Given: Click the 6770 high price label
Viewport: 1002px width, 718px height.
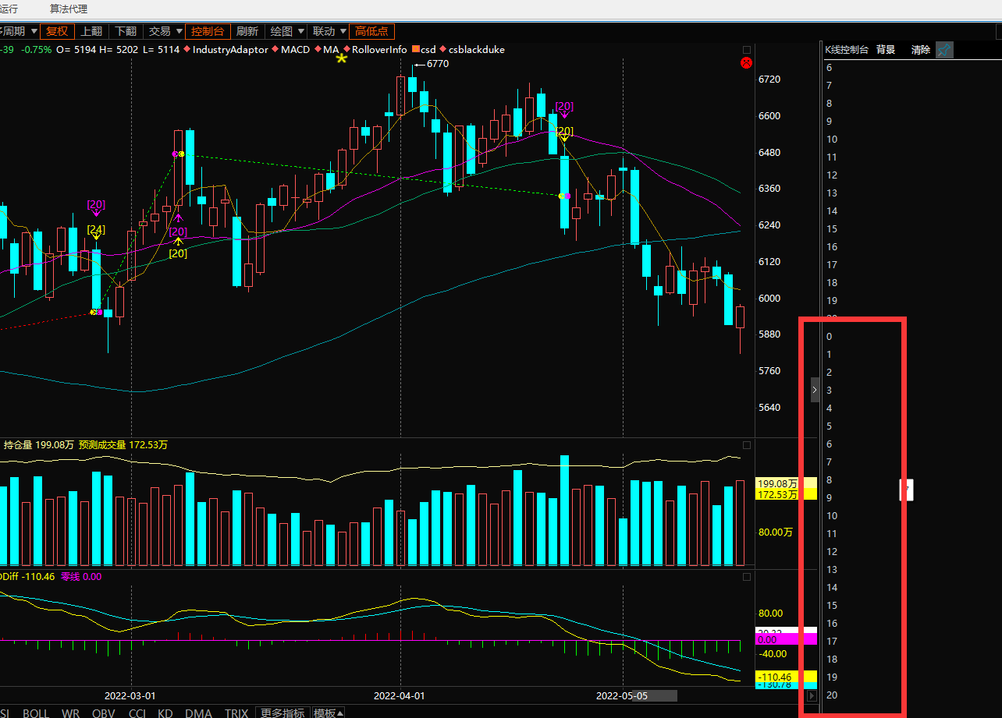Looking at the screenshot, I should 437,64.
